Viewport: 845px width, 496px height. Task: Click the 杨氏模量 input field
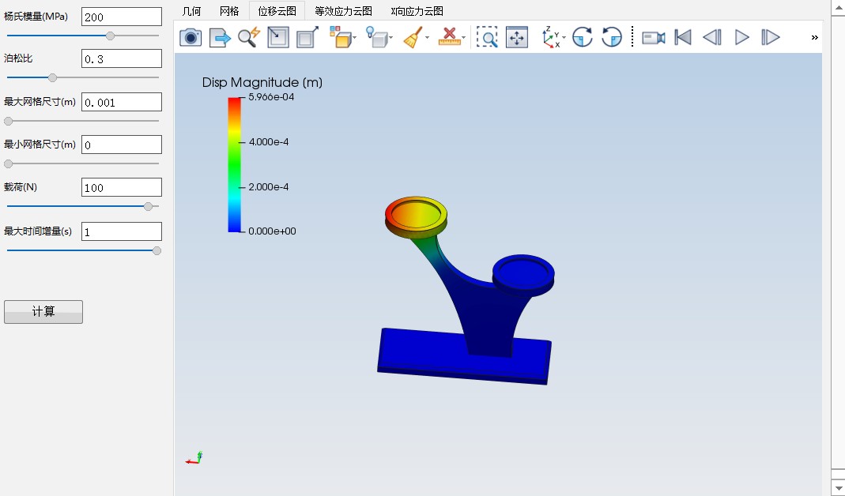pos(121,17)
